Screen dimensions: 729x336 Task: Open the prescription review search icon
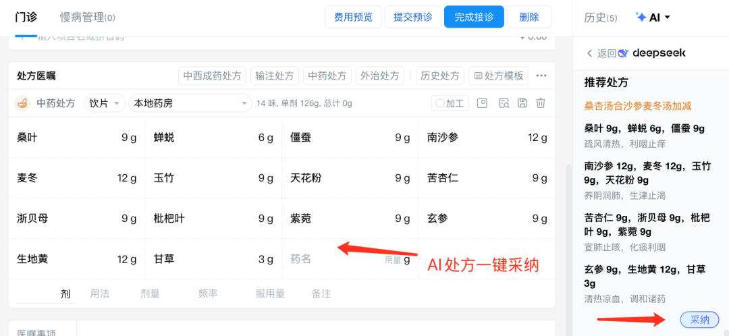point(504,103)
